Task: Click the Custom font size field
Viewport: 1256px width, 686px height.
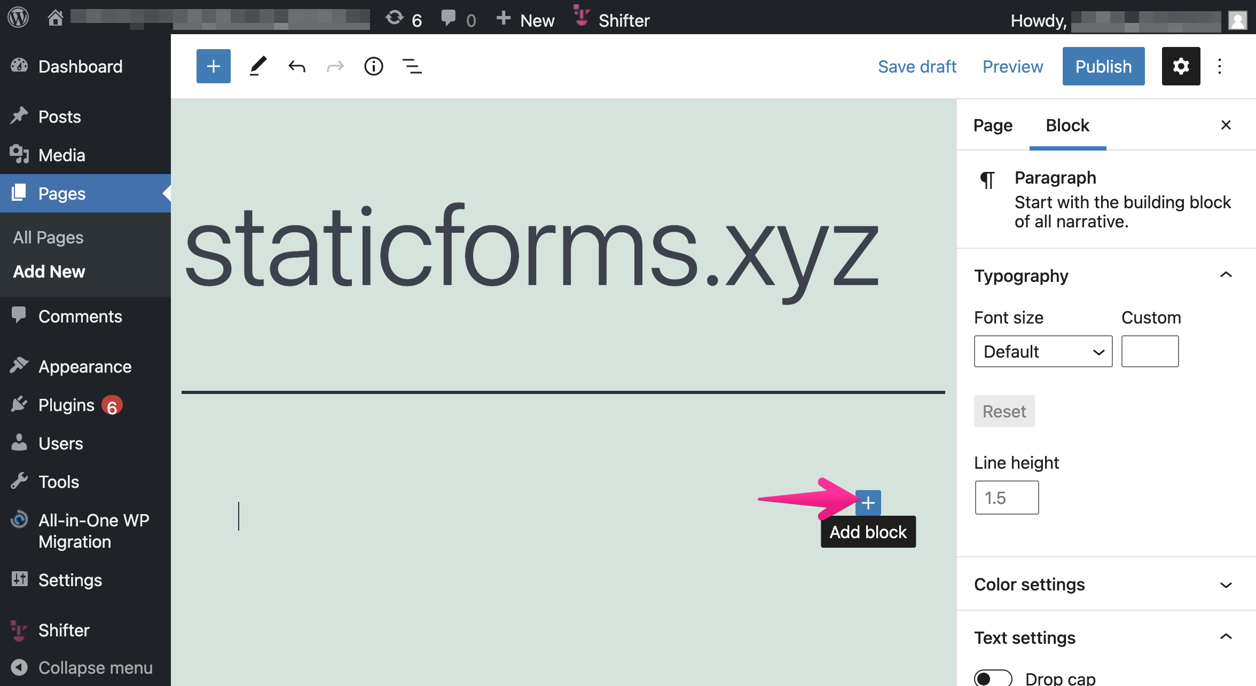Action: 1150,351
